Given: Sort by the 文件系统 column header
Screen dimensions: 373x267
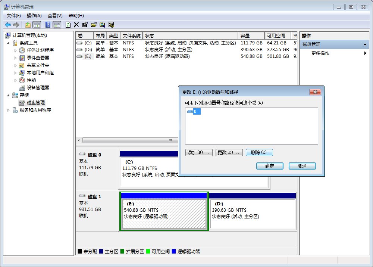Looking at the screenshot, I should 132,36.
